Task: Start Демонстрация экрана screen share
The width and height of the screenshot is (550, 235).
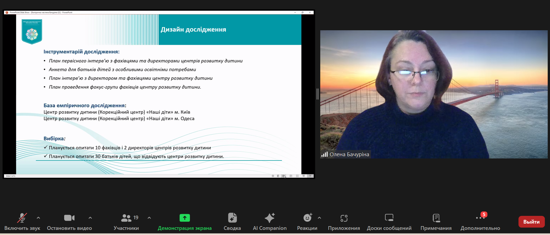Action: coord(184,221)
